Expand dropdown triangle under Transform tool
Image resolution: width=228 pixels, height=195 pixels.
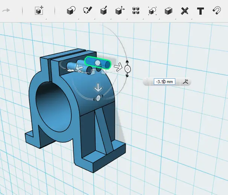coord(46,19)
